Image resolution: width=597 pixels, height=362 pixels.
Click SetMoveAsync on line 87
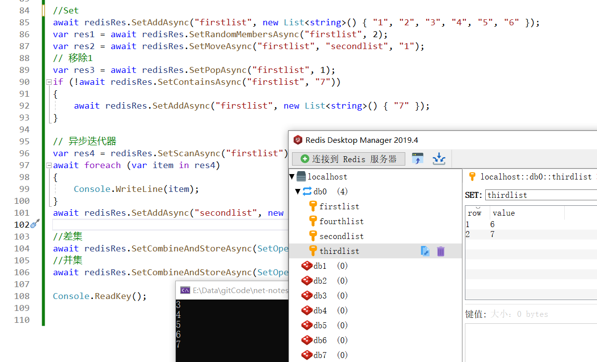[221, 46]
